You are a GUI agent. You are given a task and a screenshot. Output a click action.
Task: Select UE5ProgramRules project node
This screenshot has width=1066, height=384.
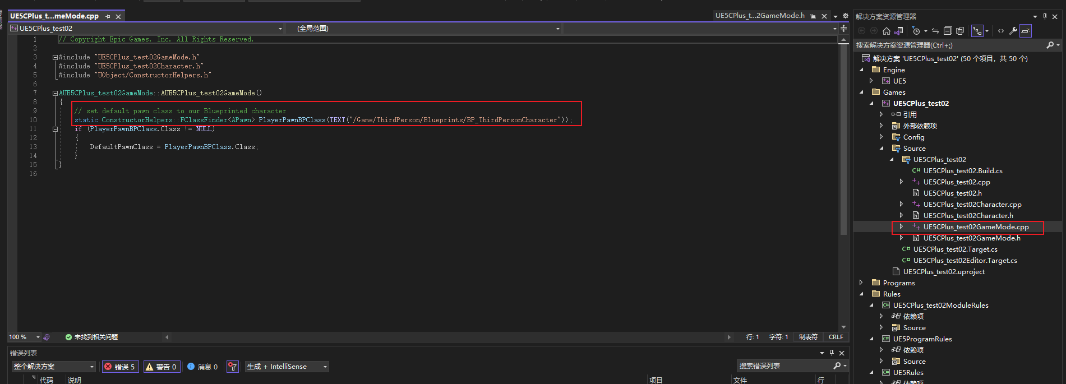[922, 339]
